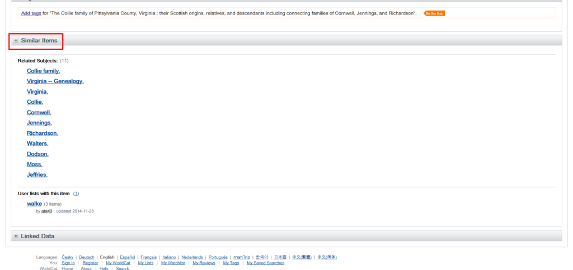Image resolution: width=573 pixels, height=270 pixels.
Task: Open My WorldCat footer link
Action: point(118,263)
